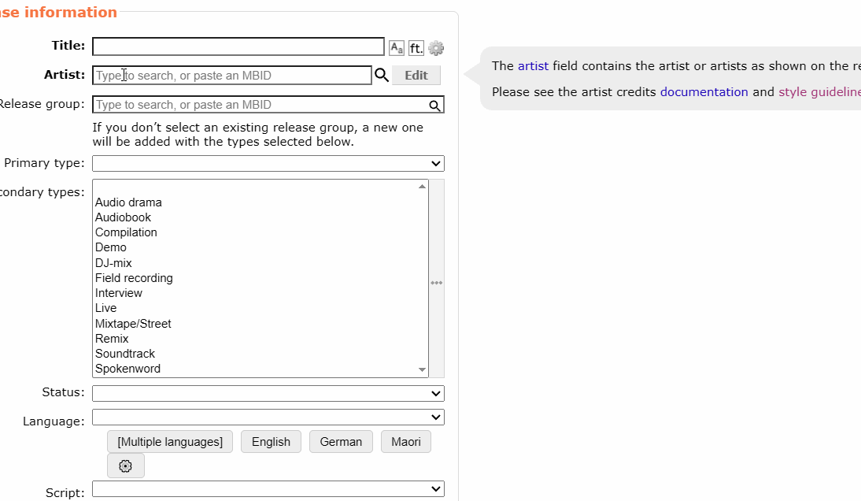The height and width of the screenshot is (501, 861).
Task: Click the search icon inside the Release group field
Action: point(434,106)
